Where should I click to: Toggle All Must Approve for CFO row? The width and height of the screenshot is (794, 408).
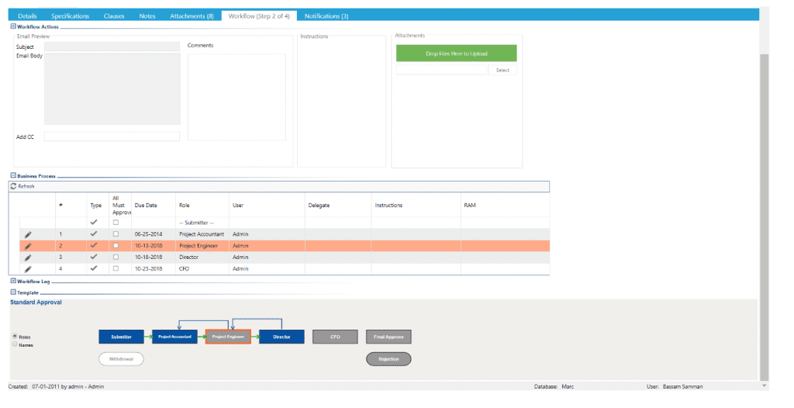pyautogui.click(x=116, y=268)
